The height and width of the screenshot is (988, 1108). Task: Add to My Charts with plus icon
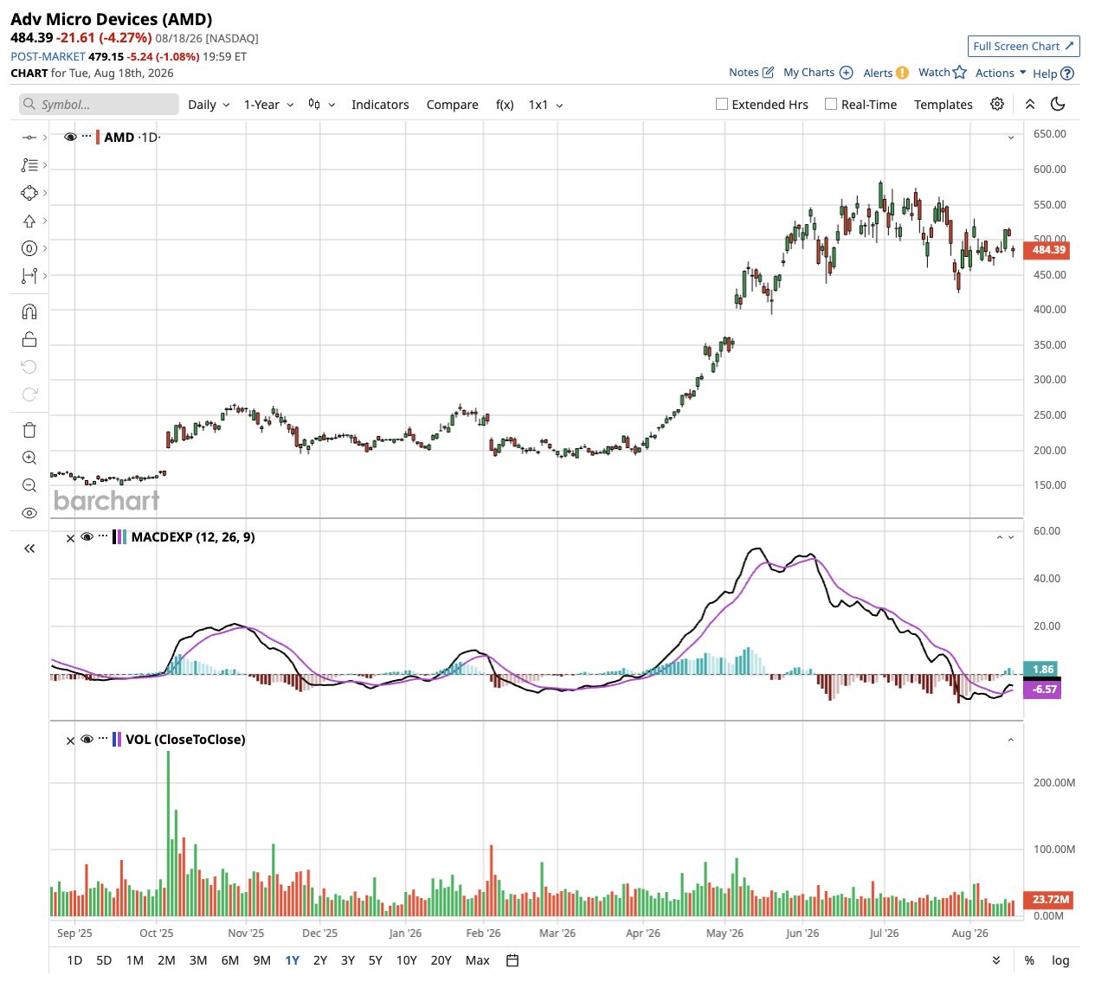coord(818,73)
